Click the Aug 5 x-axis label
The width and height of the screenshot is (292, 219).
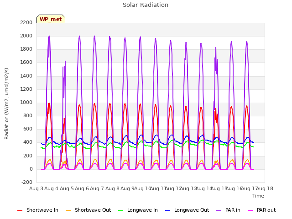point(67,188)
